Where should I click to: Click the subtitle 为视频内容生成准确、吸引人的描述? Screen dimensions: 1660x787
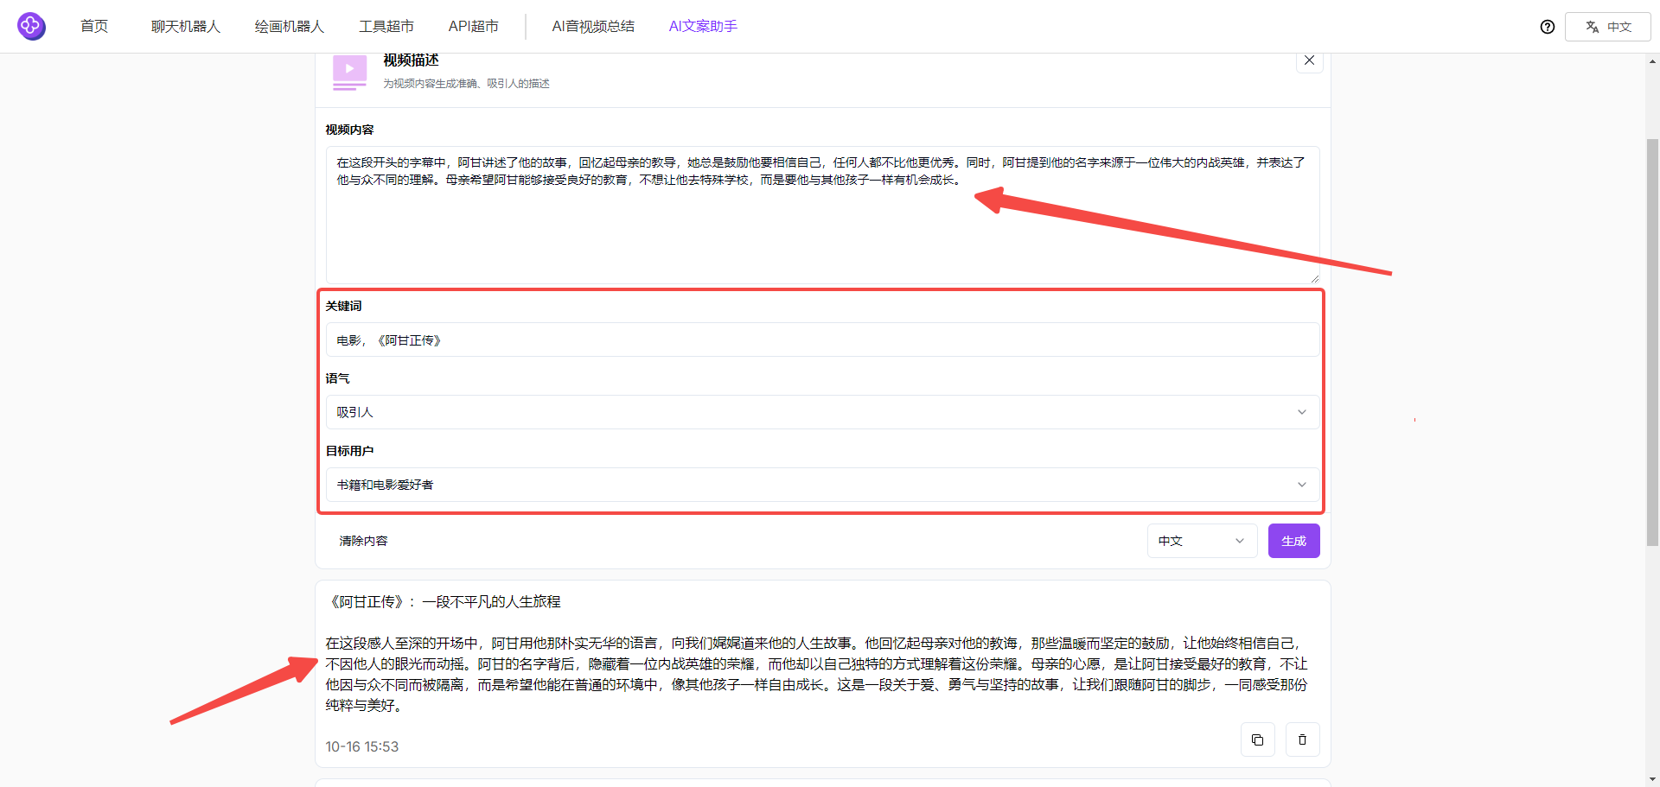click(466, 84)
